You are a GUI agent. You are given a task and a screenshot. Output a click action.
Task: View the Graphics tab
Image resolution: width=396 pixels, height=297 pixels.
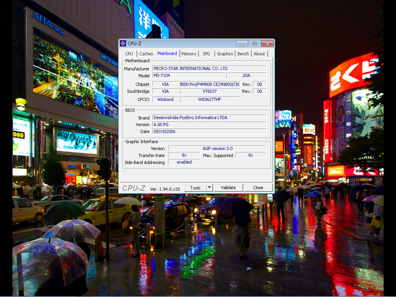[225, 54]
